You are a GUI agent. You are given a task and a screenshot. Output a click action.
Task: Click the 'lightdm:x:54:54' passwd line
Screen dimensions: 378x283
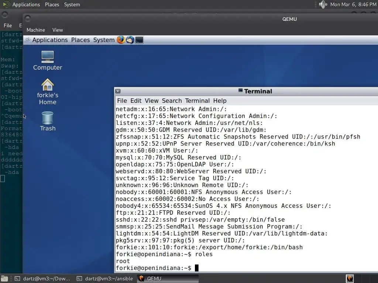[x=221, y=233]
